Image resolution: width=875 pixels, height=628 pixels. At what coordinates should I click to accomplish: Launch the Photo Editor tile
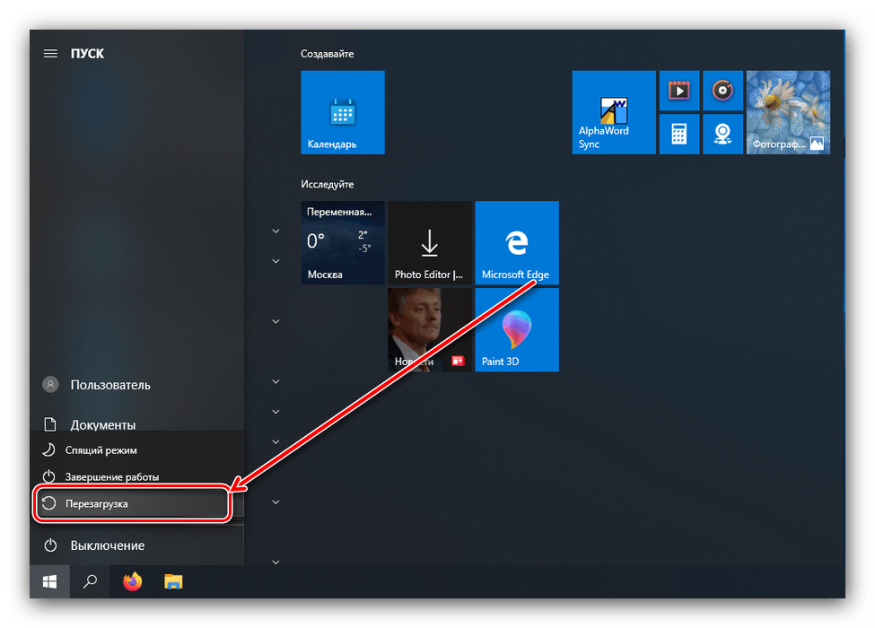(x=429, y=242)
